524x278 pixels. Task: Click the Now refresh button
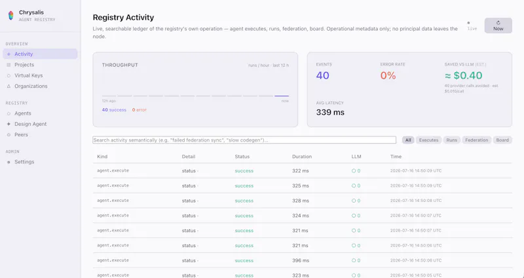(498, 26)
